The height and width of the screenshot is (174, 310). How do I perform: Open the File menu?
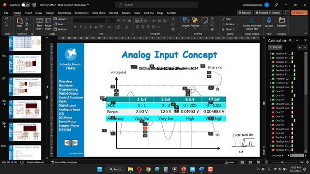click(6, 13)
